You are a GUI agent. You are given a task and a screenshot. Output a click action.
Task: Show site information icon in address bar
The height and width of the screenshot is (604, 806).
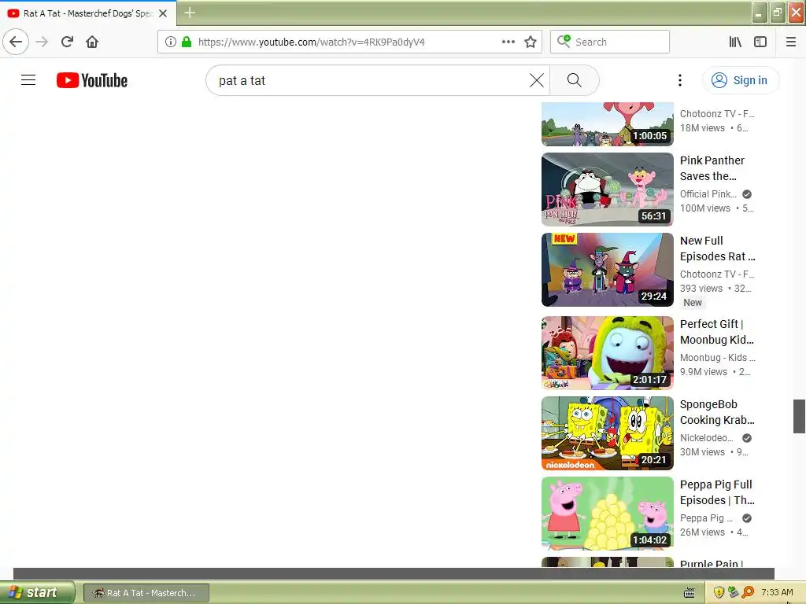coord(171,42)
